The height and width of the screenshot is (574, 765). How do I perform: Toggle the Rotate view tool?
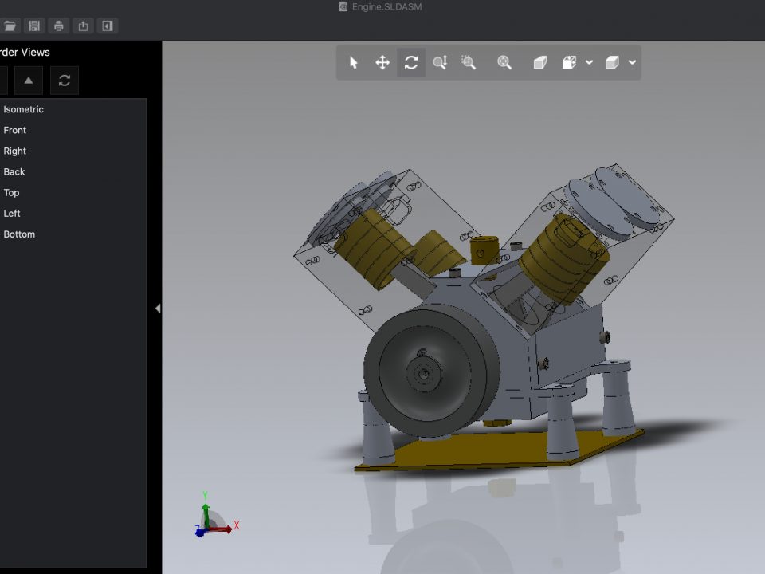click(x=411, y=62)
